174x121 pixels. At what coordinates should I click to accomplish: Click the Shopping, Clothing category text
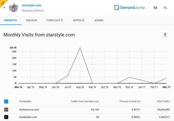[x=33, y=11]
